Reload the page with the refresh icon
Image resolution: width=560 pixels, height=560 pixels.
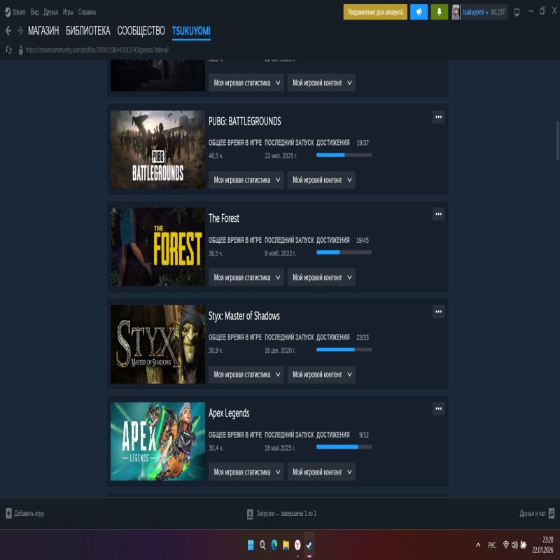coord(8,50)
